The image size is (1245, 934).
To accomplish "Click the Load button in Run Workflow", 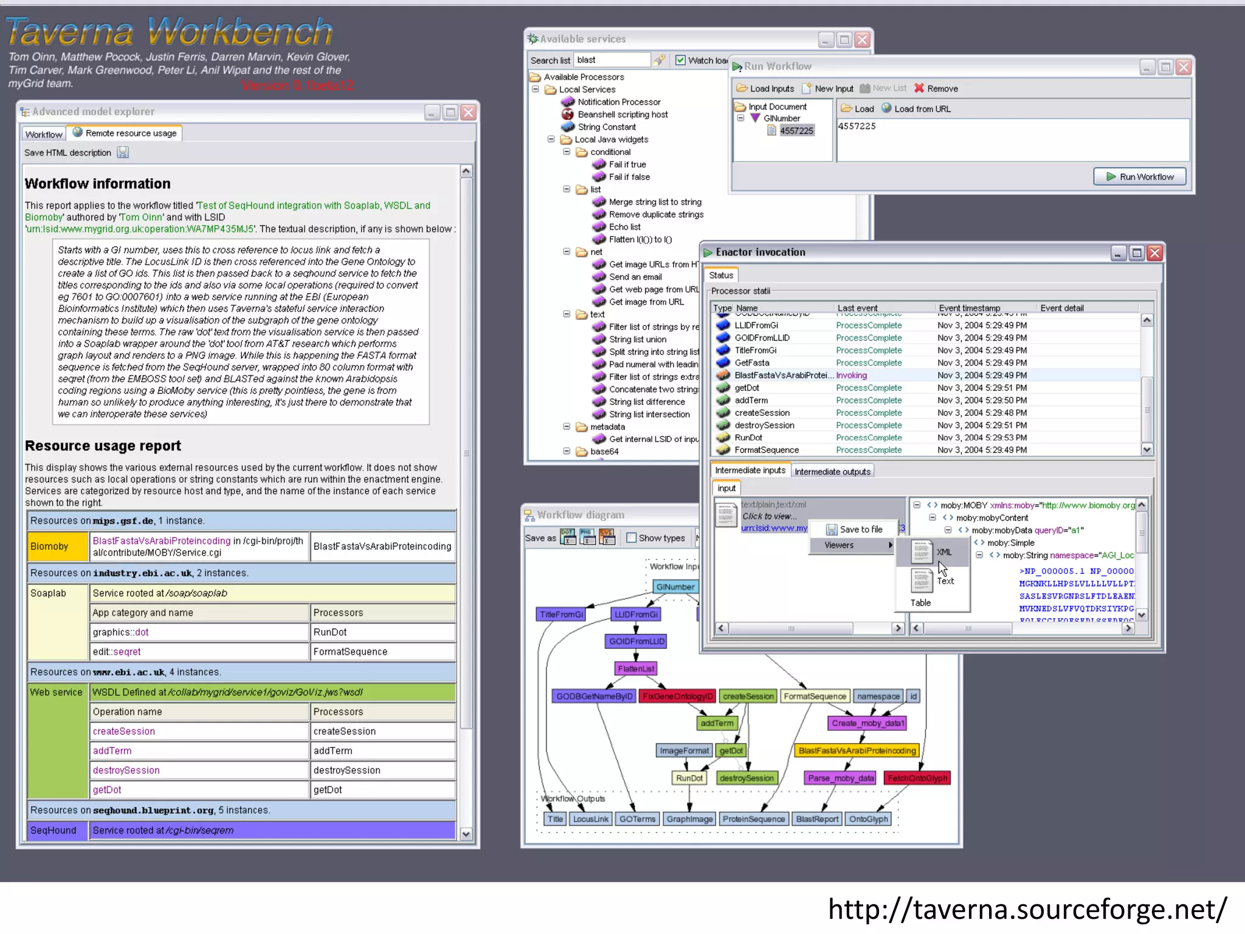I will (857, 109).
